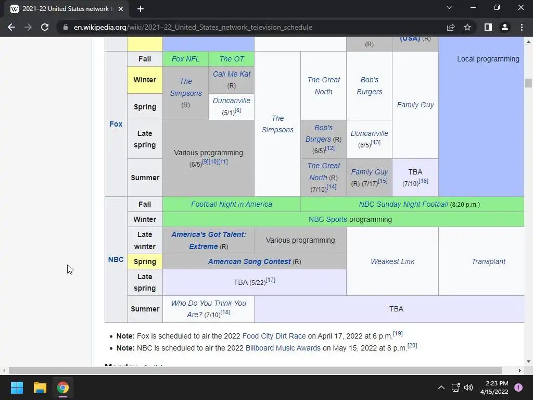Open File Explorer from taskbar
This screenshot has width=533, height=400.
[40, 387]
